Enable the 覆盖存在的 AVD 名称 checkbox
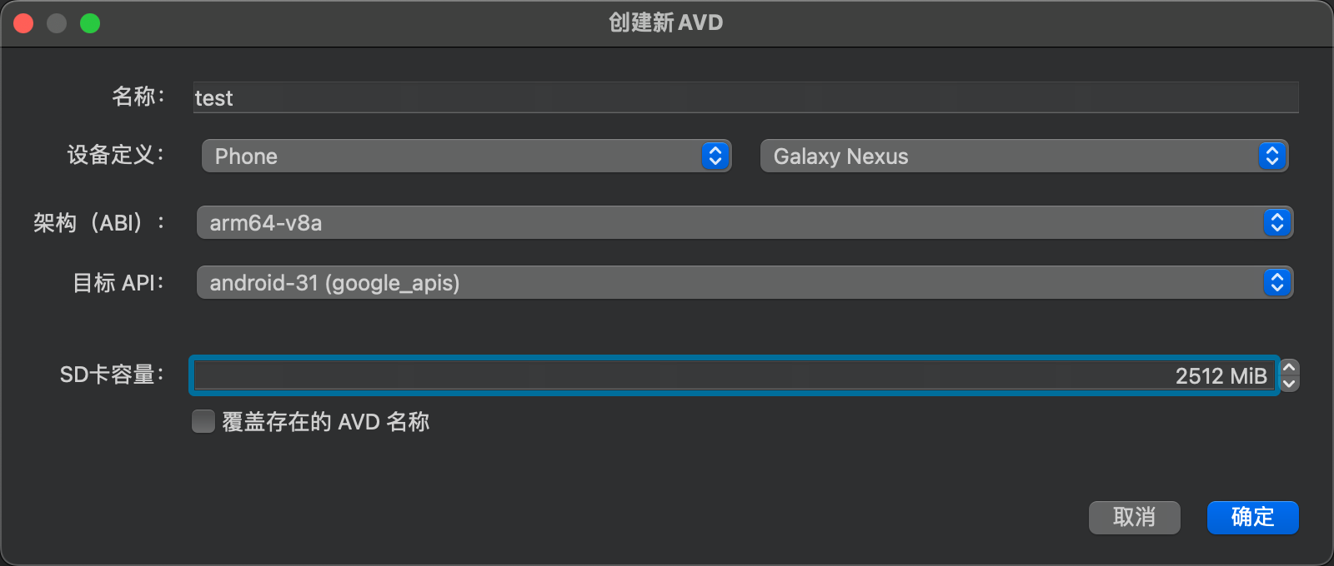 coord(203,421)
